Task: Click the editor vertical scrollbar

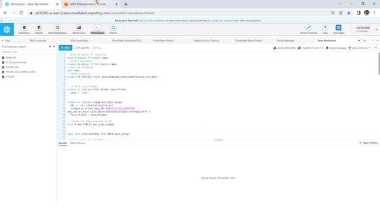Action: click(379, 64)
